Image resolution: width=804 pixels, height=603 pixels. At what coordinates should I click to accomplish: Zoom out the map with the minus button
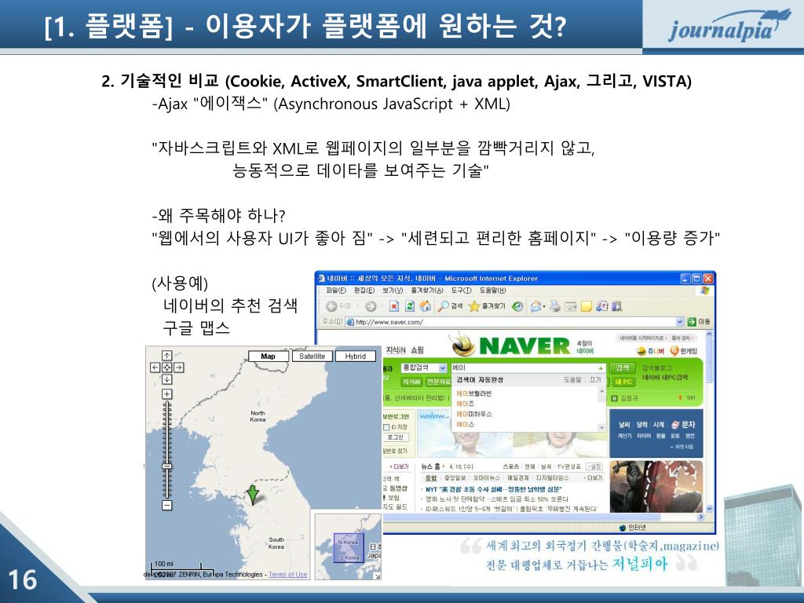(x=166, y=505)
